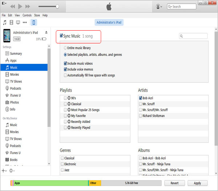Click sidebar scrollbar down arrow

(x=49, y=164)
